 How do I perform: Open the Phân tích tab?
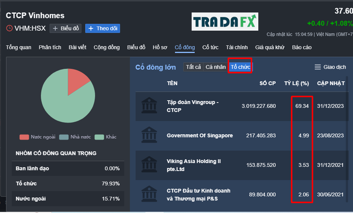[x=50, y=47]
